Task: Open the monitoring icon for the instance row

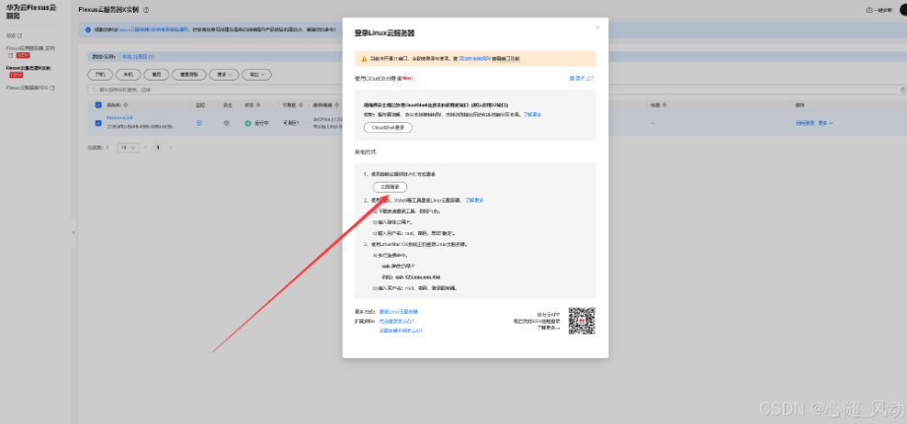Action: pos(199,123)
